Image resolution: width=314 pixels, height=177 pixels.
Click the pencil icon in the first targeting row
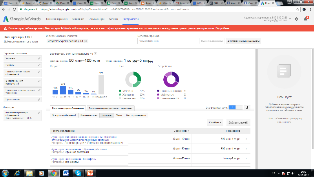tap(39, 58)
